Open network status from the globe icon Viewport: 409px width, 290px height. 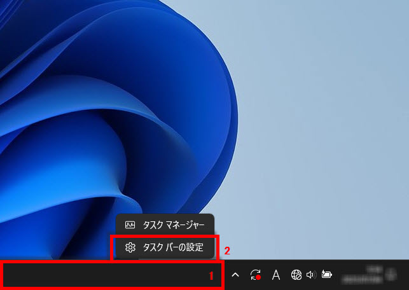point(296,275)
